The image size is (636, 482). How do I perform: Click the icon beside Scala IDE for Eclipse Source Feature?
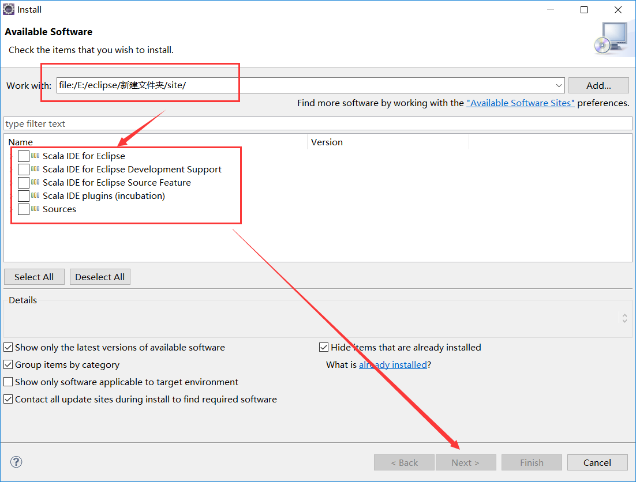click(x=35, y=182)
